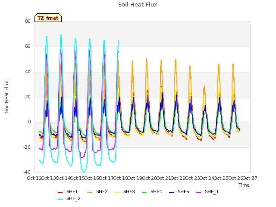This screenshot has width=276, height=207.
Task: Click the Time axis label
Action: coord(244,185)
